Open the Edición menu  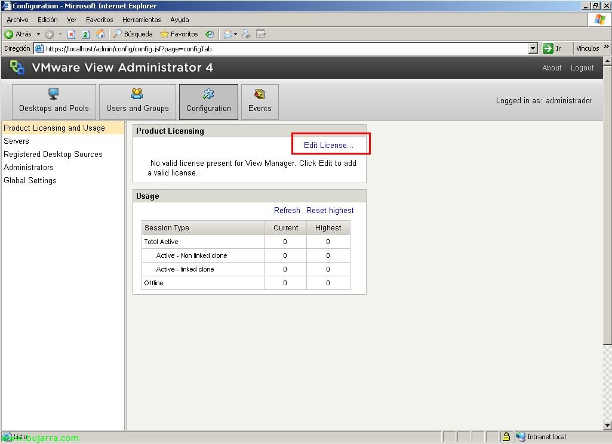pyautogui.click(x=48, y=20)
